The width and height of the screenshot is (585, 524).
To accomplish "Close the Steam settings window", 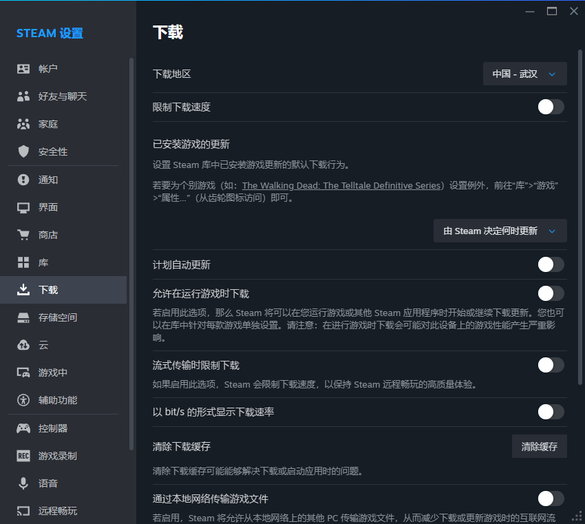I will point(574,11).
